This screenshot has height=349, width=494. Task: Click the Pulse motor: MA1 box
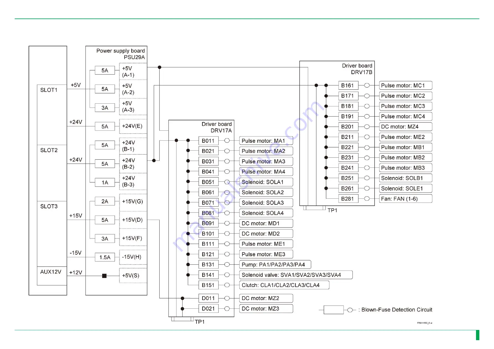click(266, 141)
